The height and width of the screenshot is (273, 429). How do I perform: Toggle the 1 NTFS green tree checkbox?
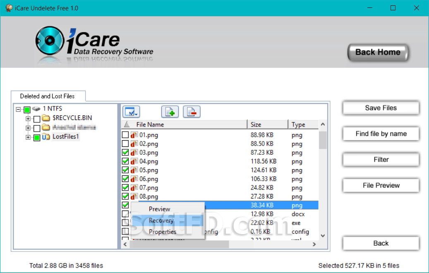(27, 110)
